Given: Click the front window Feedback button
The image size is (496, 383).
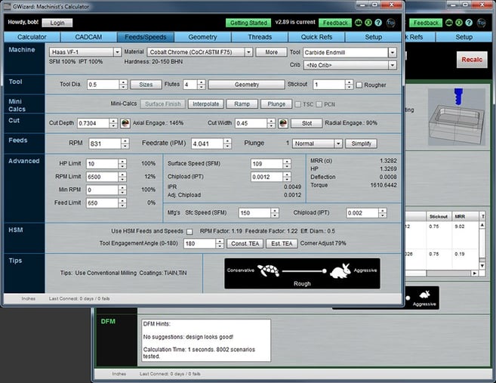Looking at the screenshot, I should pos(335,23).
